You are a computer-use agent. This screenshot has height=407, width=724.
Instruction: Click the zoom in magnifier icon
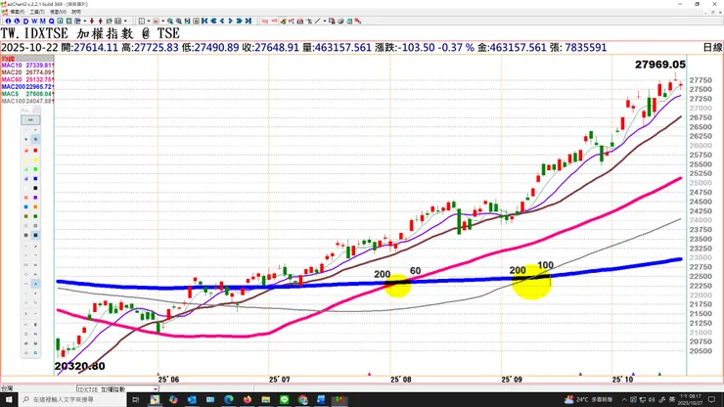(x=170, y=22)
